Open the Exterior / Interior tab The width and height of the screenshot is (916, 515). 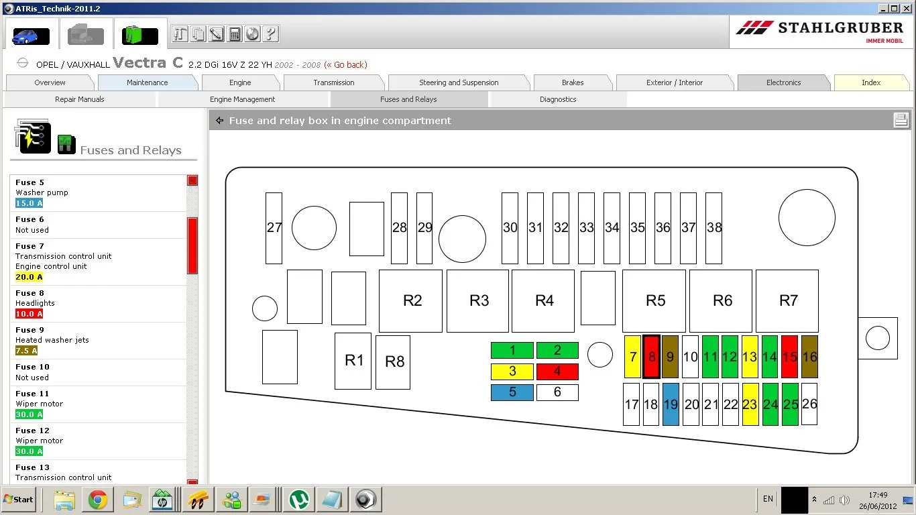coord(675,82)
